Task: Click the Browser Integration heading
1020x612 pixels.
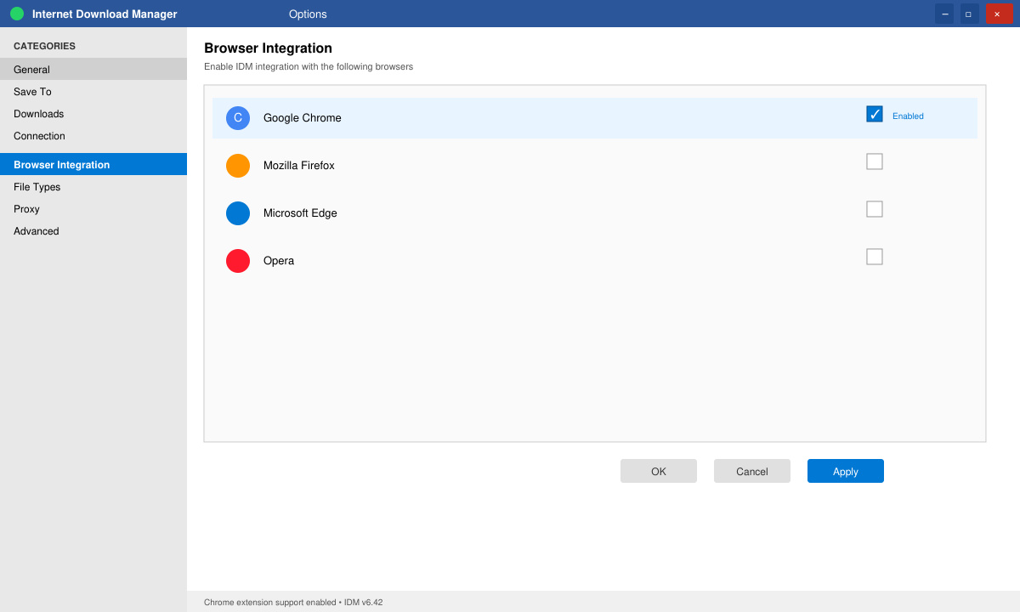Action: 268,48
